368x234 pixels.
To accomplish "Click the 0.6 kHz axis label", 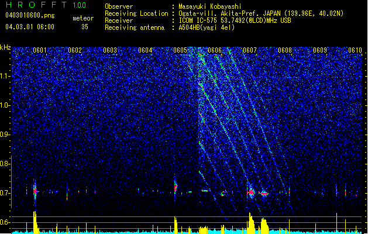I will click(x=5, y=222).
